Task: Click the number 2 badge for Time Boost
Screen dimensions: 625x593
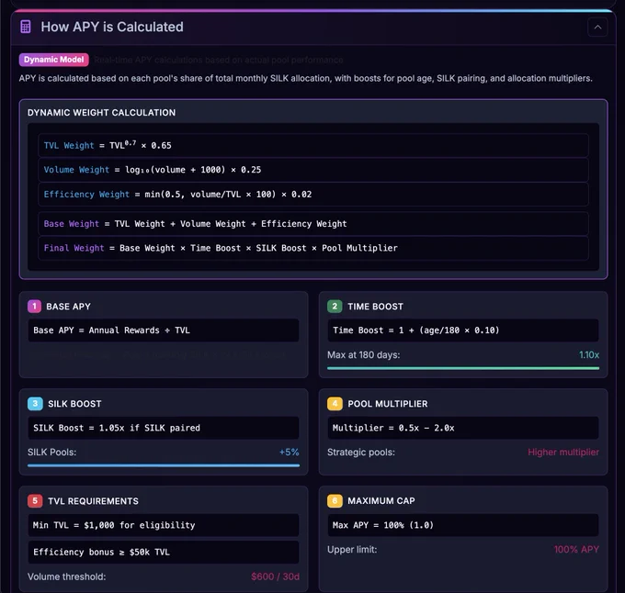Action: point(335,306)
